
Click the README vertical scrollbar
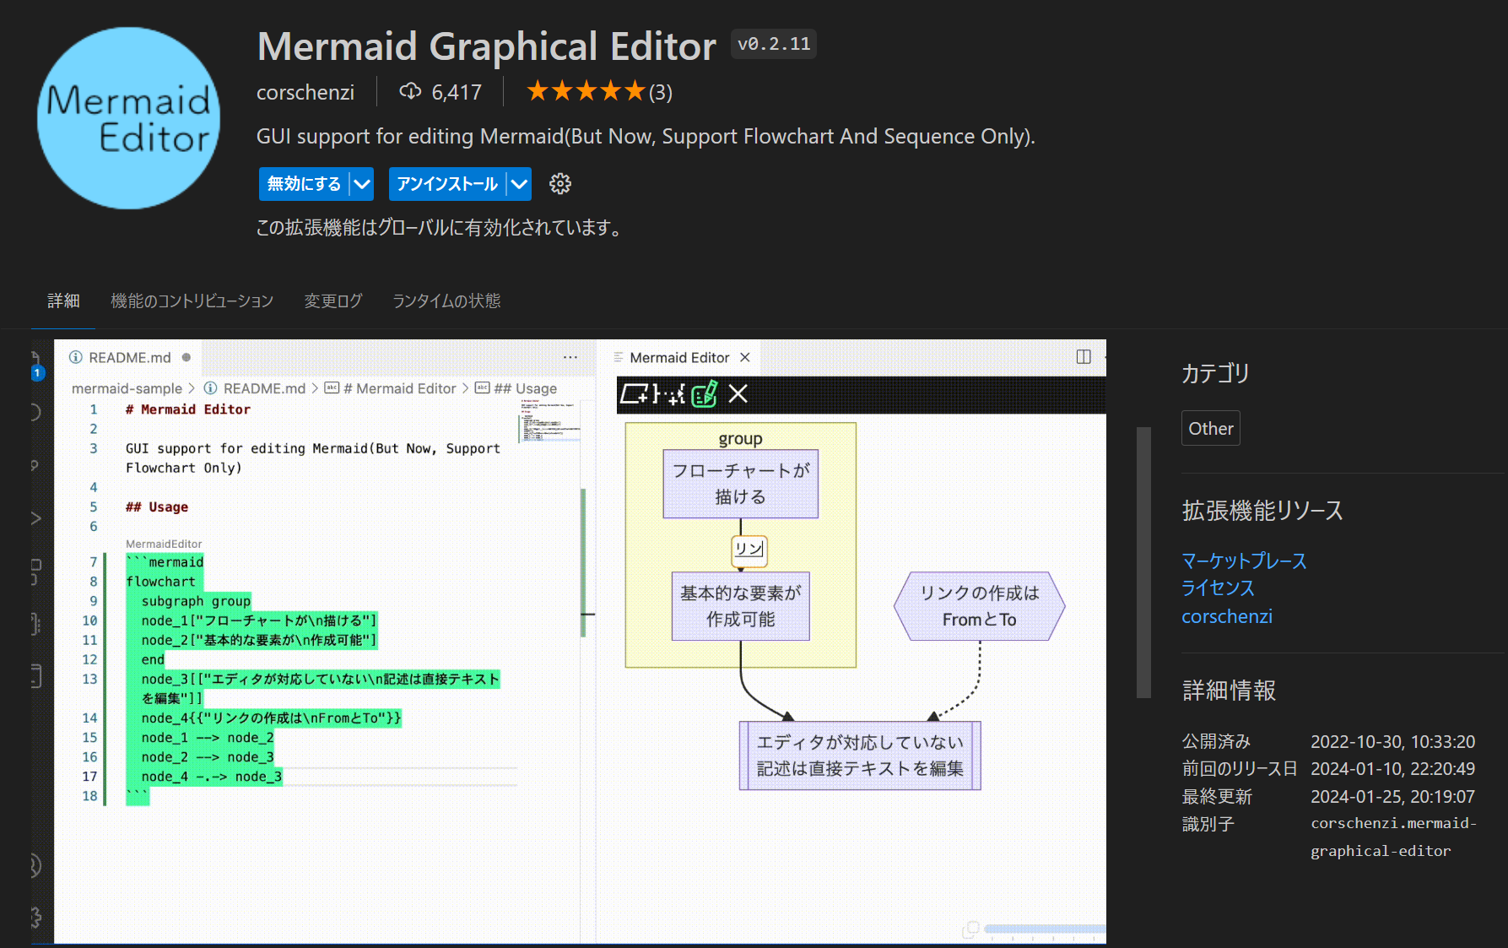tap(1144, 562)
